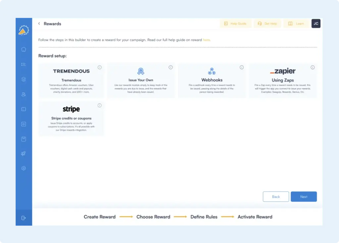Viewport: 339px width, 243px height.
Task: Open the rocket icon in the sidebar
Action: pos(24,153)
